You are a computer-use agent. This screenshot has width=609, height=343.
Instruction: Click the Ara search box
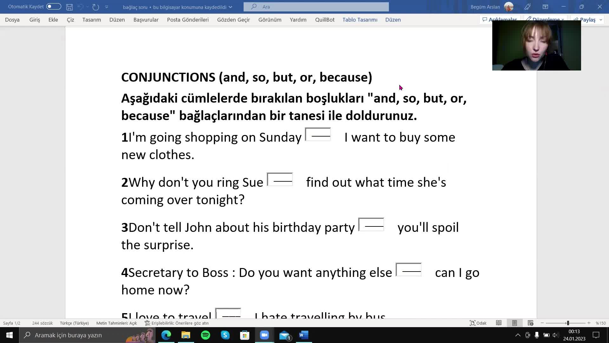[316, 7]
